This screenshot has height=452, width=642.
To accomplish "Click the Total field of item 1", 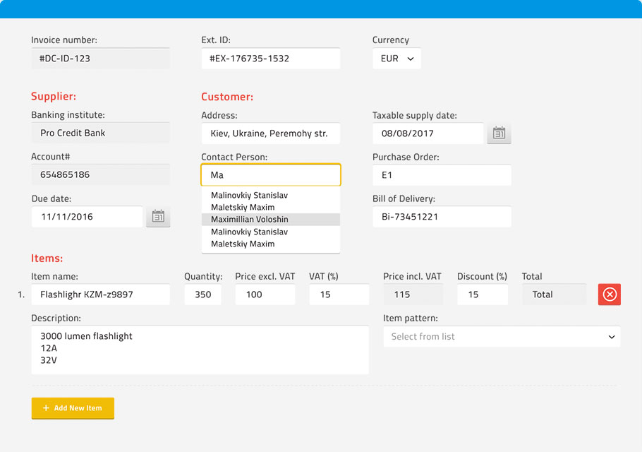I will tap(555, 295).
